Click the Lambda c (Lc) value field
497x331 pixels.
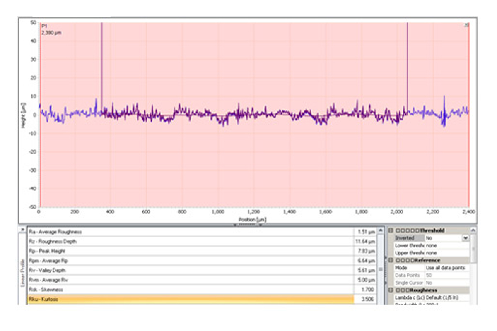coord(446,298)
